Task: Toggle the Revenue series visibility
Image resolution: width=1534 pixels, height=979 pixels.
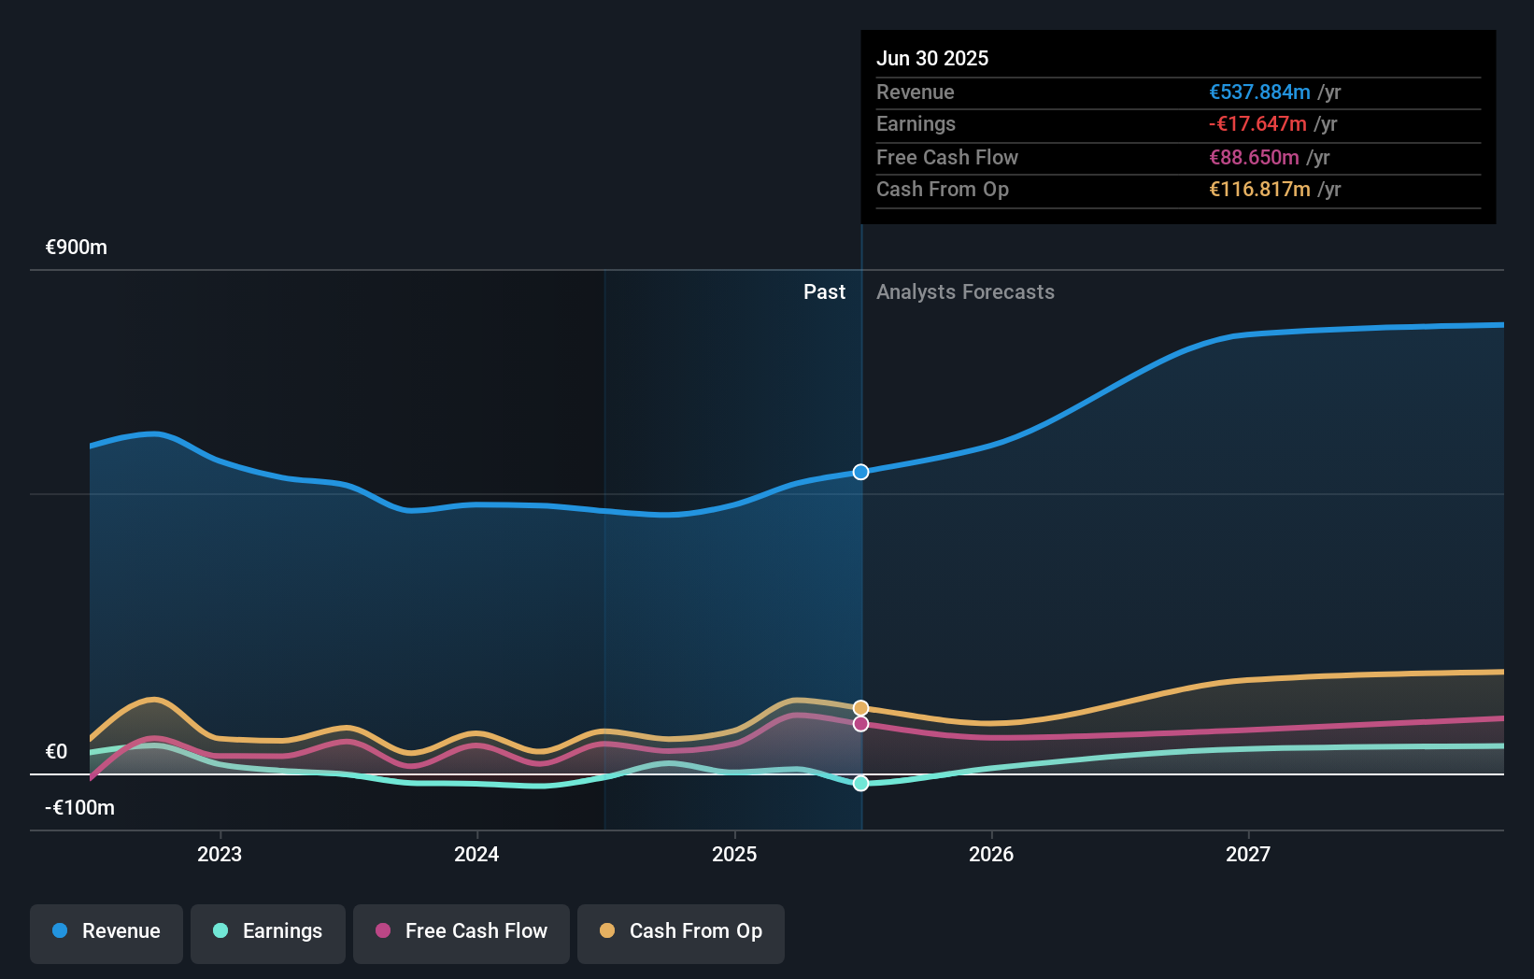Action: click(x=106, y=931)
